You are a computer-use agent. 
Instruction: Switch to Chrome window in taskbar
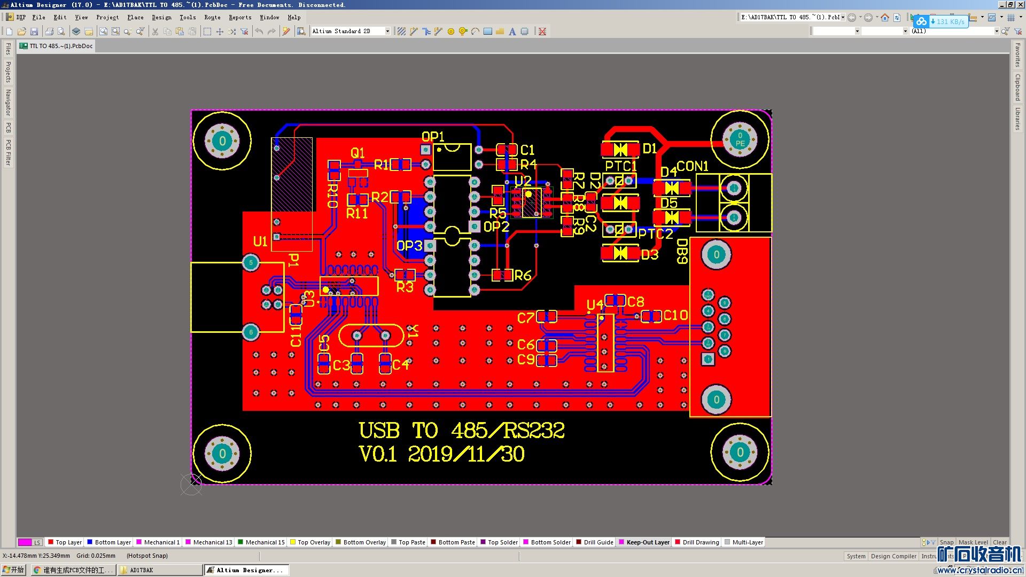coord(73,570)
